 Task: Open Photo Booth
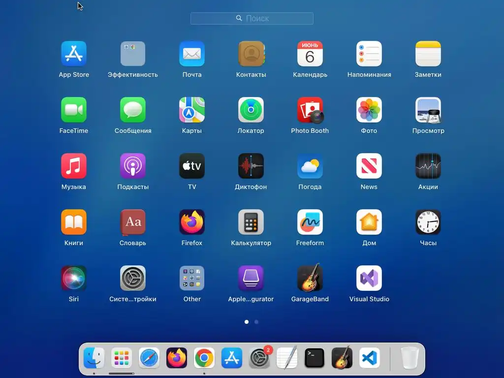[310, 110]
